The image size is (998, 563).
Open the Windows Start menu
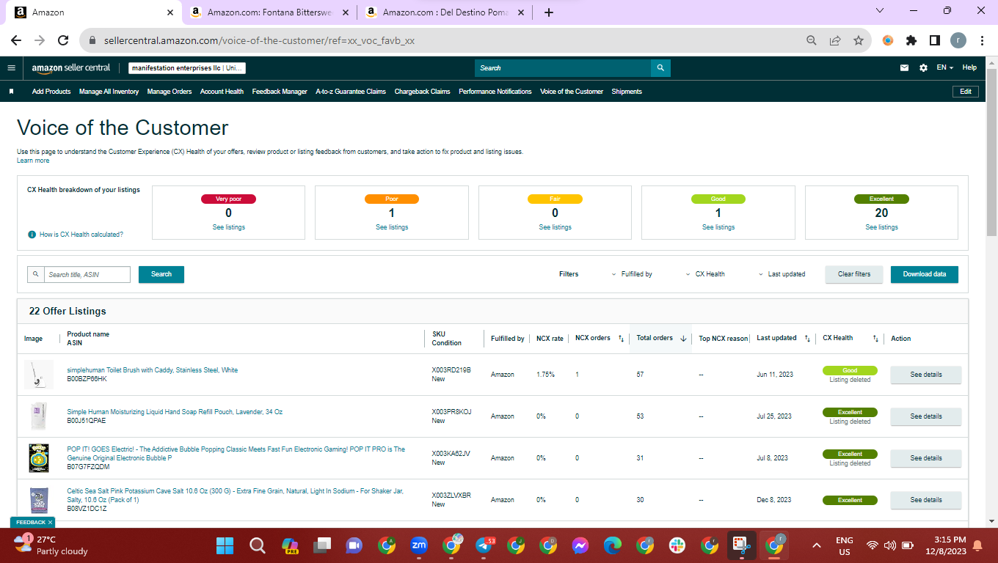point(224,545)
